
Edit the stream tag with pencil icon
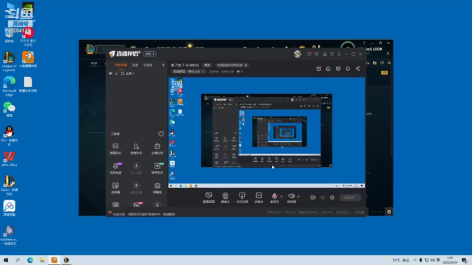[x=246, y=65]
